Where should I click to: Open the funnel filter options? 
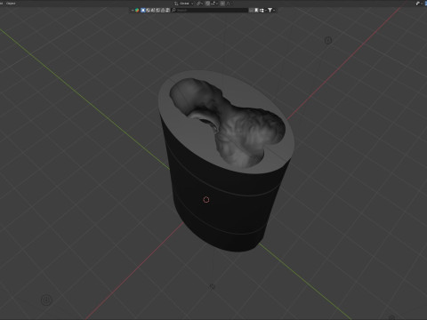pyautogui.click(x=271, y=10)
